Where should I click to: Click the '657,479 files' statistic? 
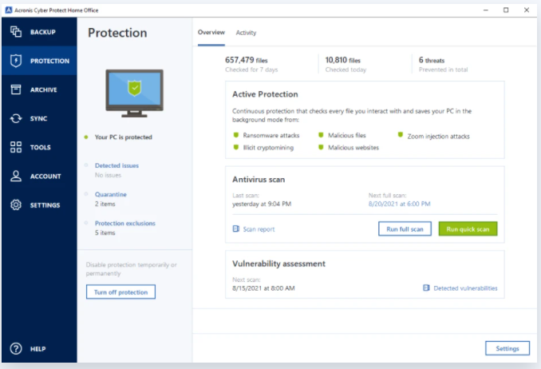click(x=247, y=60)
